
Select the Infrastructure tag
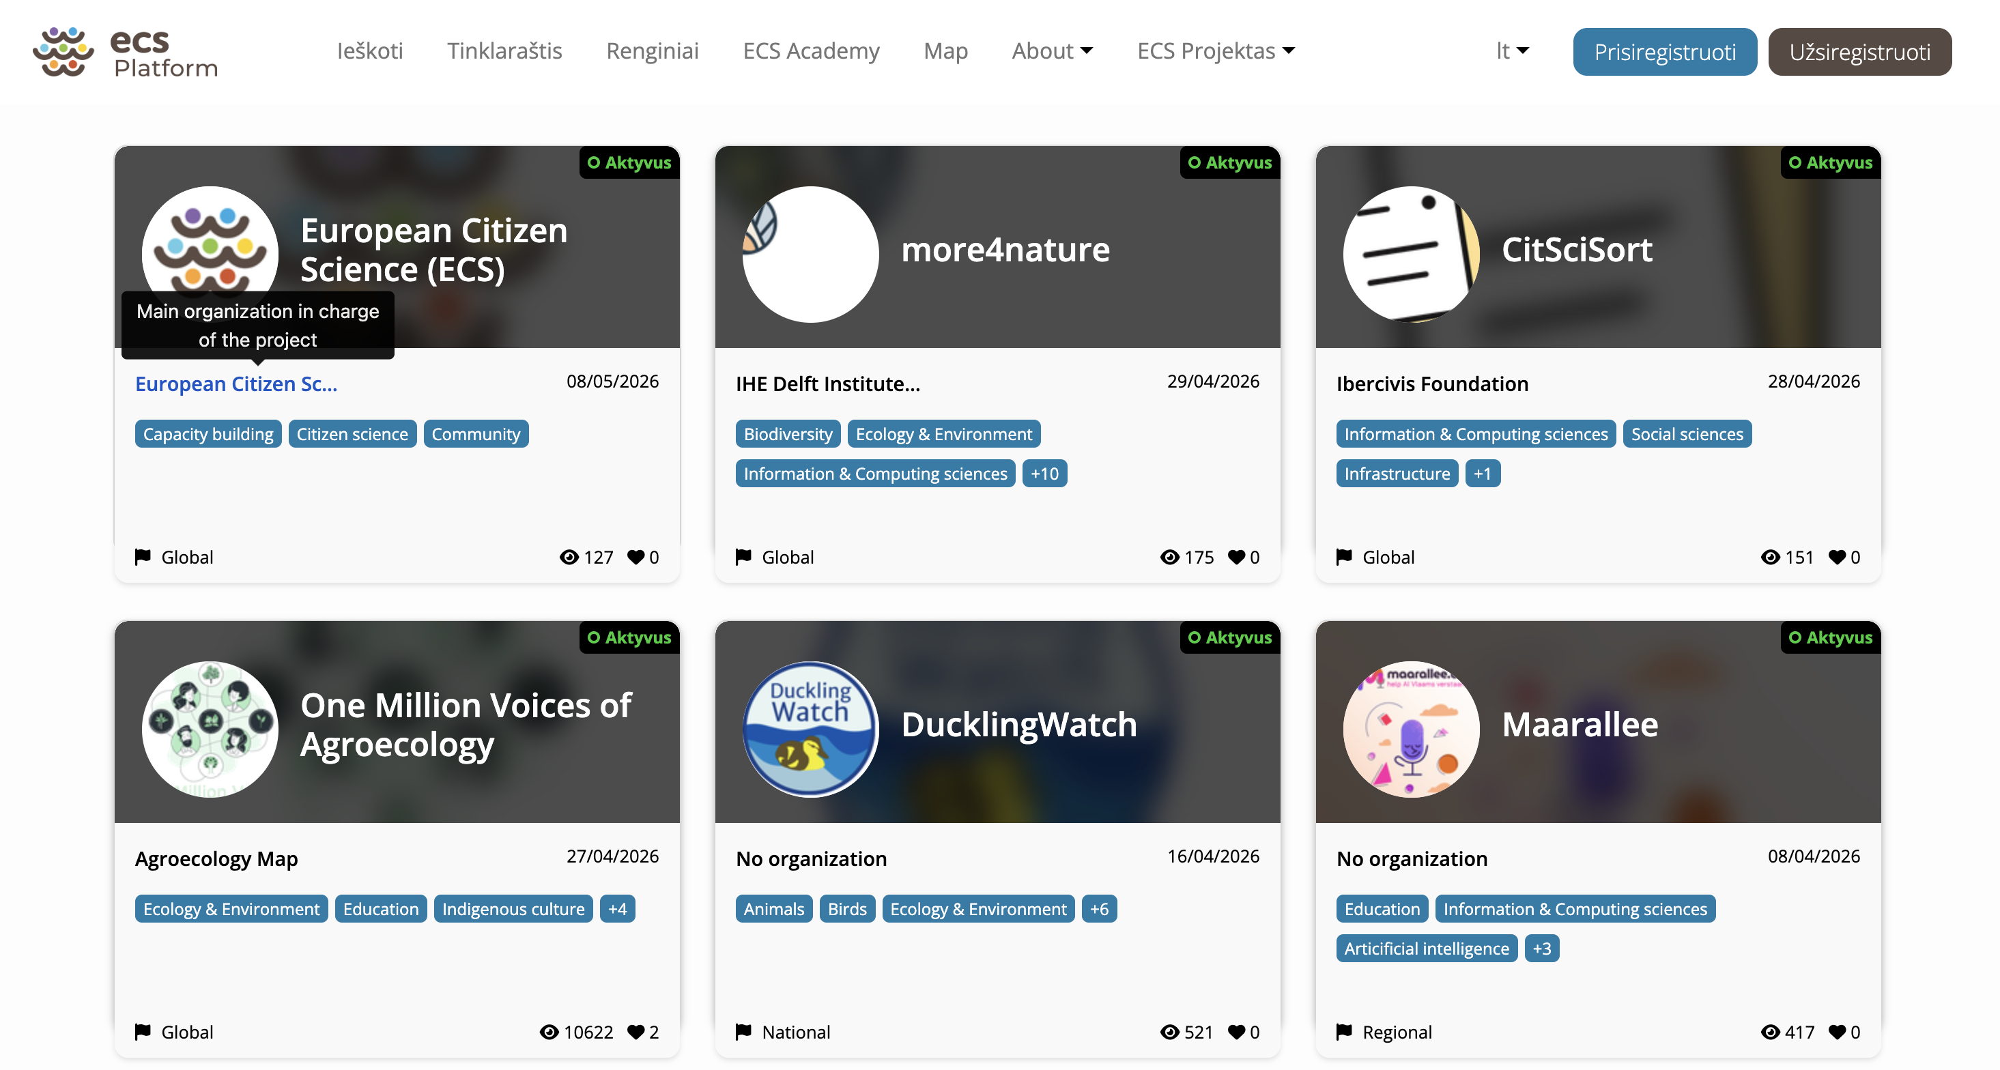pyautogui.click(x=1397, y=474)
